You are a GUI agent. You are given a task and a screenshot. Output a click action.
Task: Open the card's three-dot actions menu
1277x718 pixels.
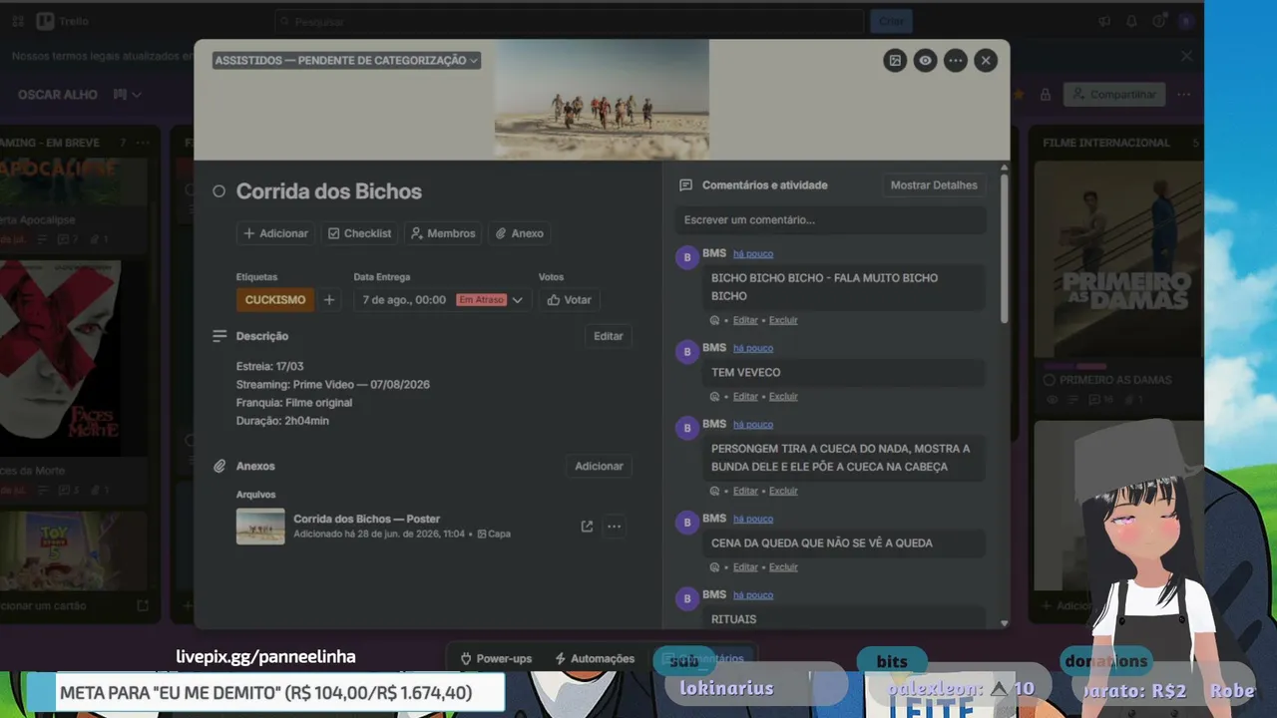[956, 61]
